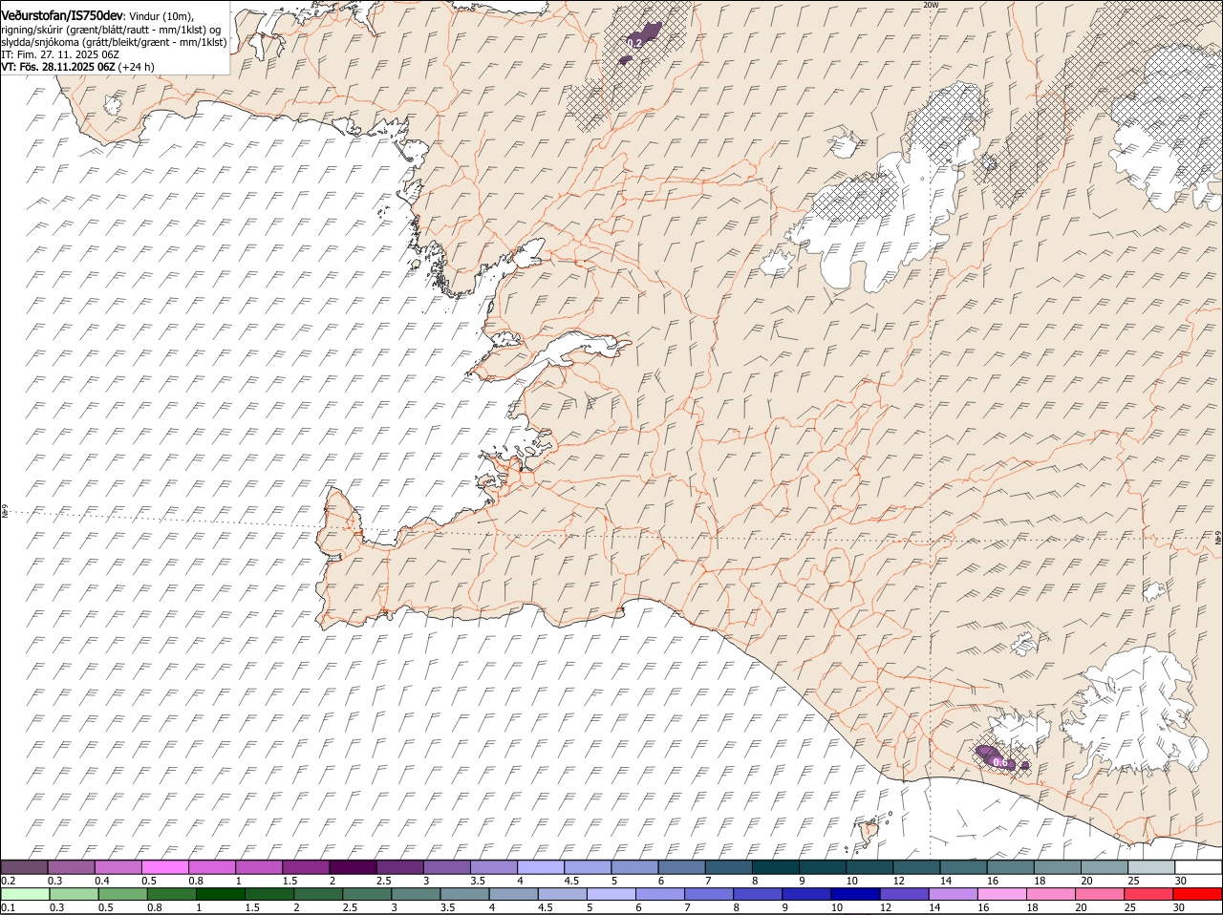
Task: Select the dark purple upper swatch starting at 2
Action: pos(353,867)
